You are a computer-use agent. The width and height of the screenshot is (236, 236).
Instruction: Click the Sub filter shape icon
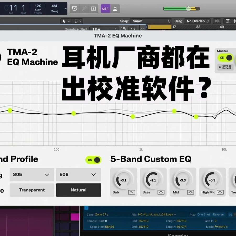(132, 192)
